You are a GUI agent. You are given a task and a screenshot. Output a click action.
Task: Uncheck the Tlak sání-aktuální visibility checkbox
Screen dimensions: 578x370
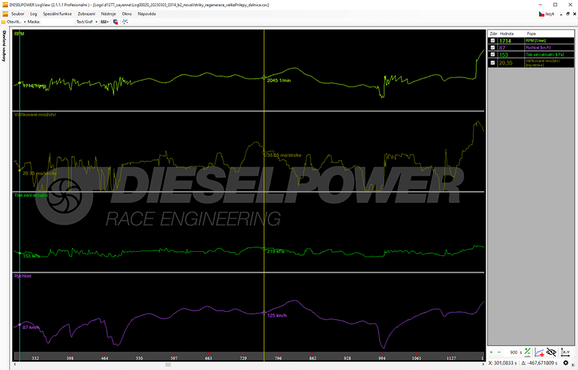(x=492, y=54)
